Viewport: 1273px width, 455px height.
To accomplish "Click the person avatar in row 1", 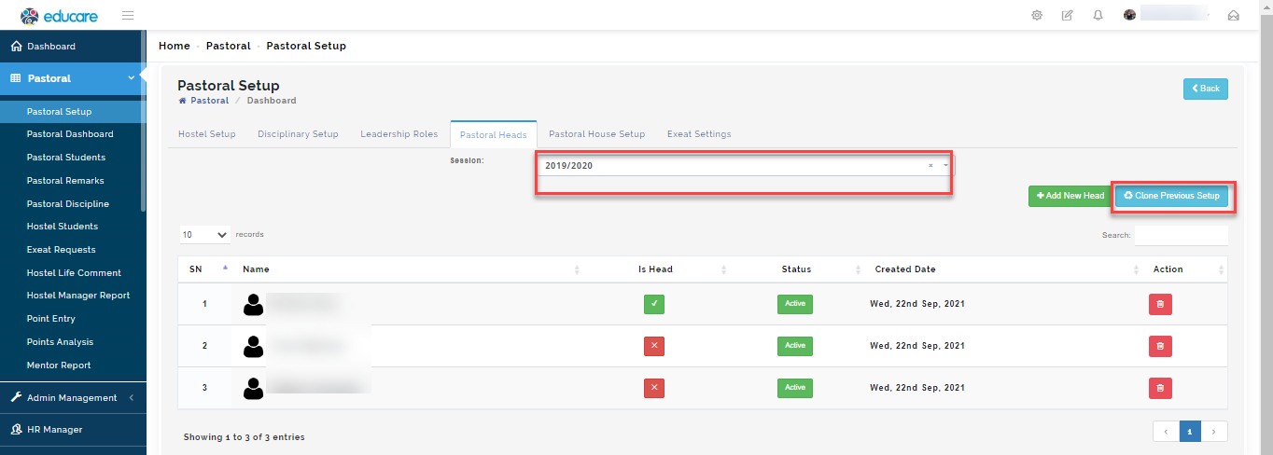I will tap(253, 305).
